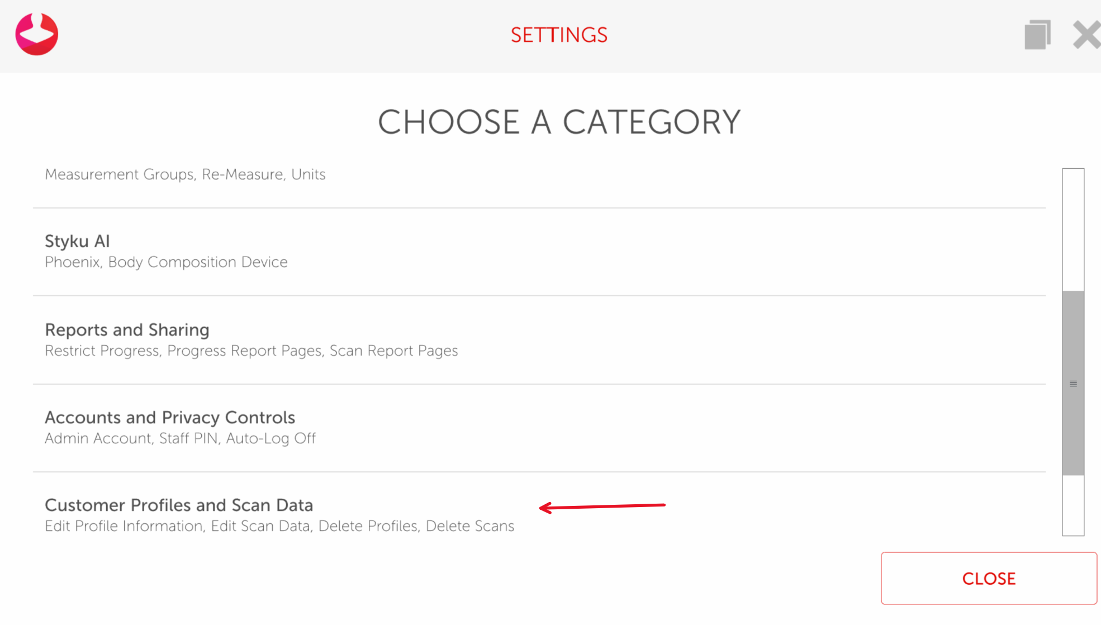Click the grip handle on the scrollbar
The height and width of the screenshot is (625, 1101).
1073,383
